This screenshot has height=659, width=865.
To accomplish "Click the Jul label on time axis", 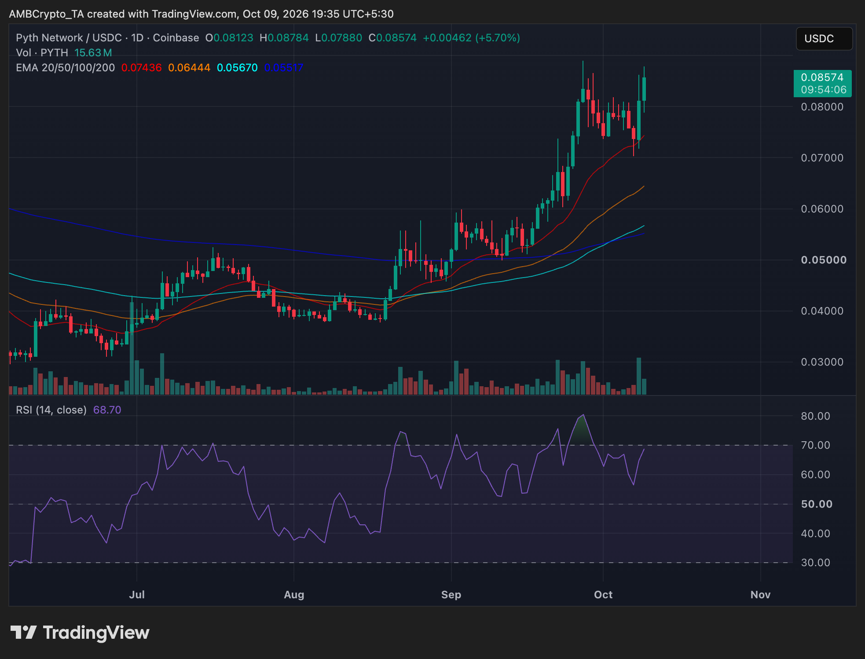I will tap(137, 595).
